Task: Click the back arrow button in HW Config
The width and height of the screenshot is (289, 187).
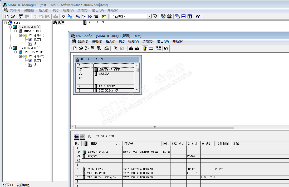Action: (76, 137)
